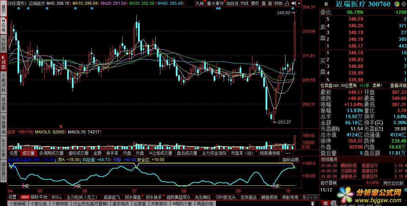Viewport: 407px width, 206px height.
Task: Select AI立桩成交量 indicator tab
Action: pyautogui.click(x=161, y=153)
